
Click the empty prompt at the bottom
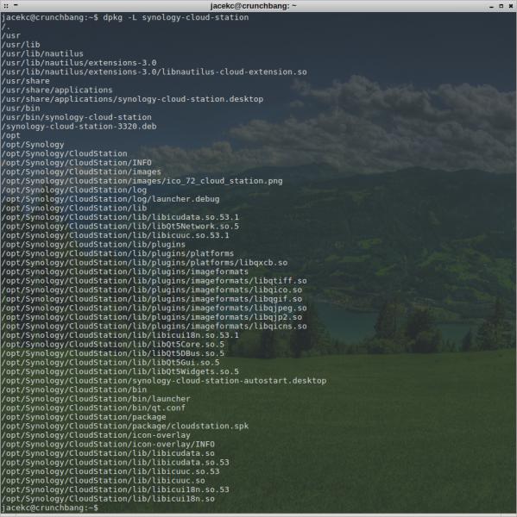[50, 508]
